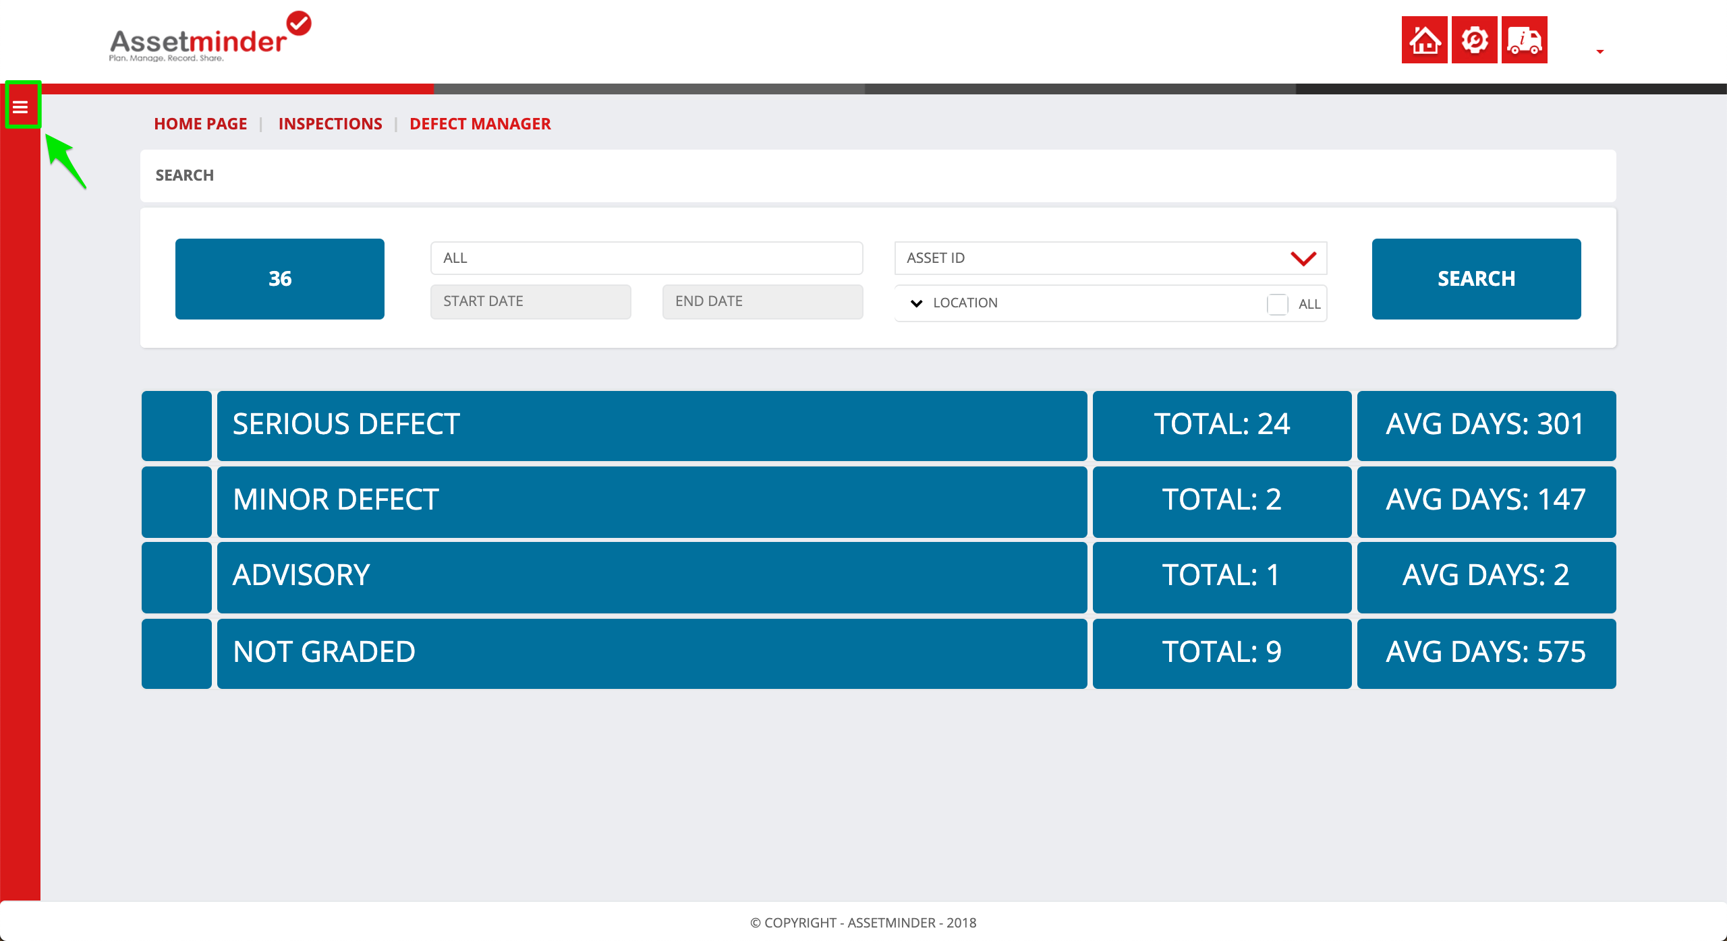1727x941 pixels.
Task: Open the INSPECTIONS breadcrumb link
Action: (330, 123)
